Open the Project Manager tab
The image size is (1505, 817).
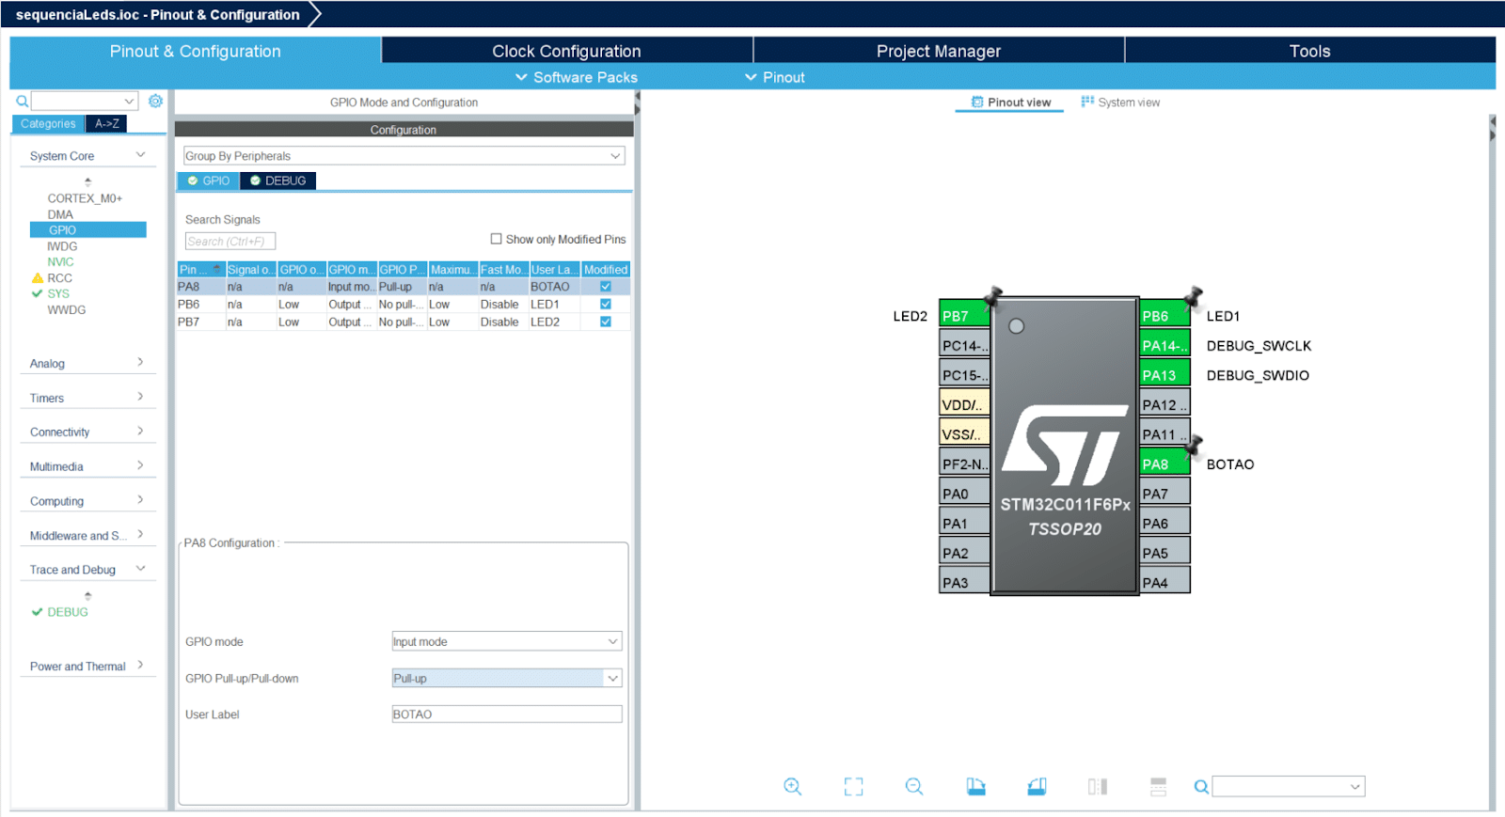[x=938, y=51]
